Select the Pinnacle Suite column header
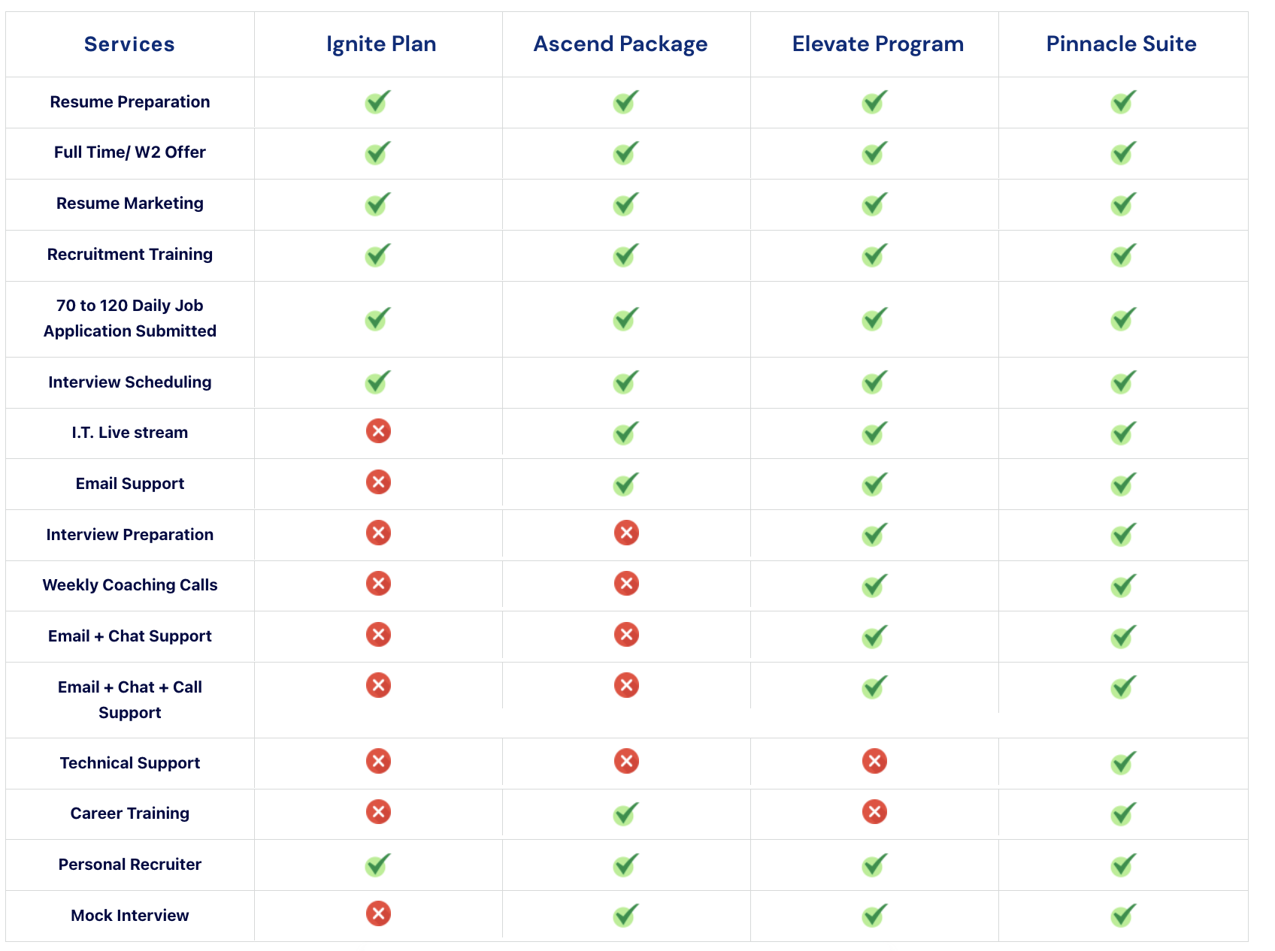Screen dimensions: 1275x951 [x=1122, y=44]
